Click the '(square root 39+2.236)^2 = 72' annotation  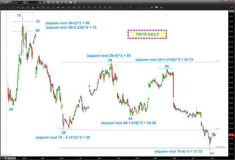click(71, 28)
